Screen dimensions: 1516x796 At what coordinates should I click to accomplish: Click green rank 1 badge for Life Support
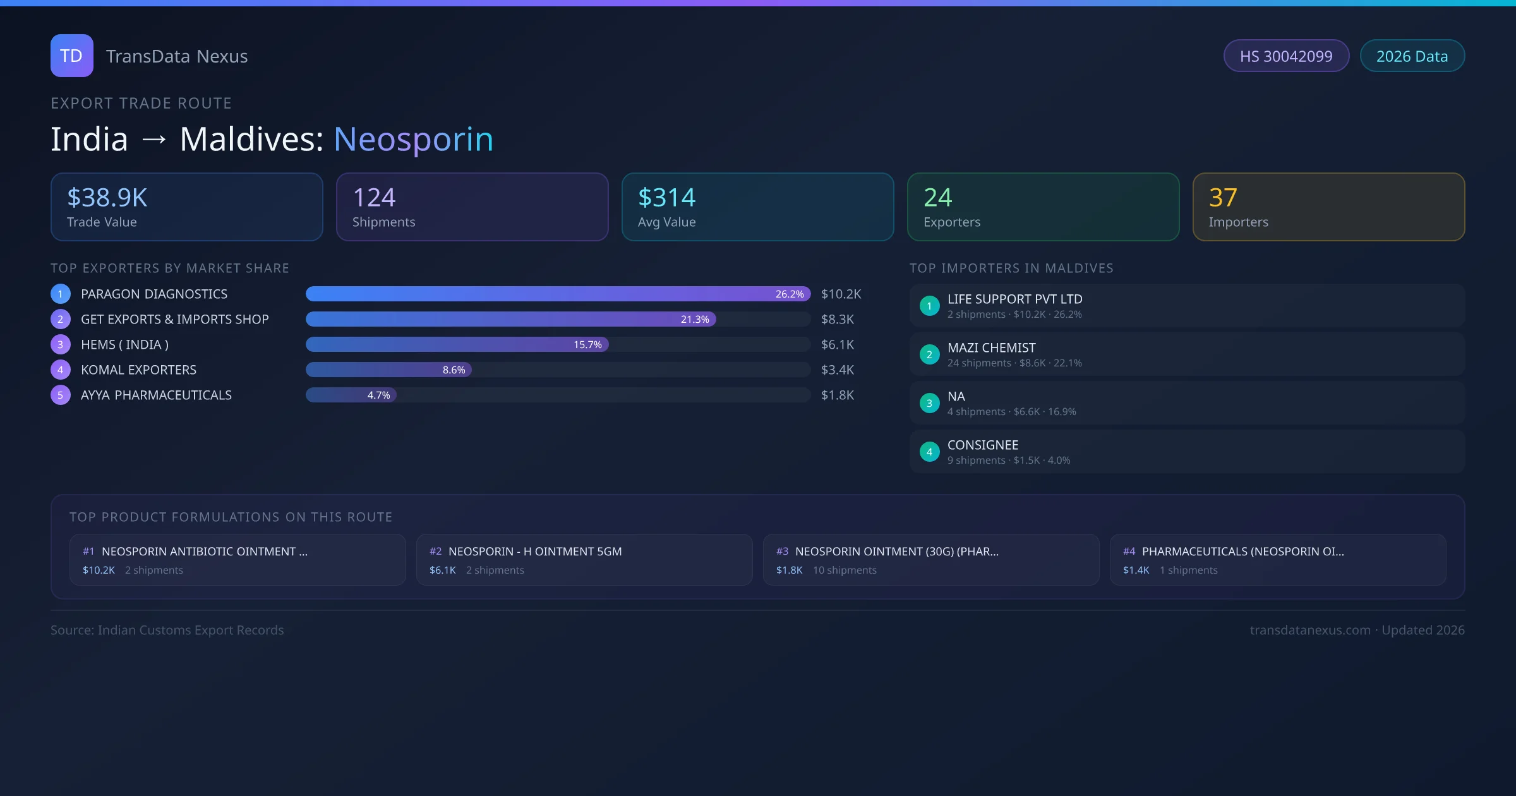929,306
